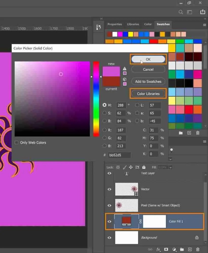Add a layer mask from the Layers panel

[x=166, y=249]
